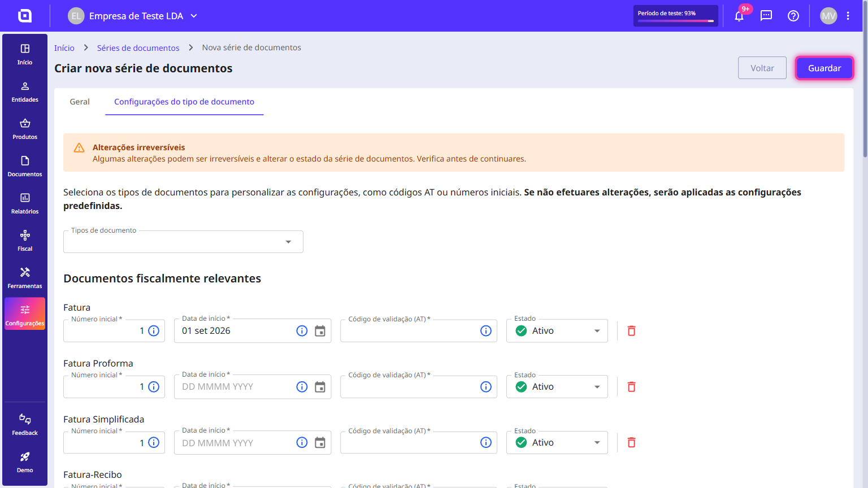
Task: Open the Fatura Simplificada Estado dropdown
Action: click(x=557, y=443)
